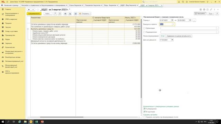Open the Еще dropdown menu
The height and width of the screenshot is (124, 221).
click(211, 14)
